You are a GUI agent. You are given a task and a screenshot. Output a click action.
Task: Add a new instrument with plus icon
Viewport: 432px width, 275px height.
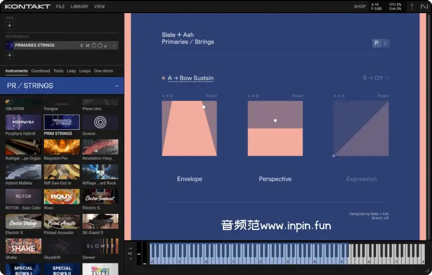[9, 56]
